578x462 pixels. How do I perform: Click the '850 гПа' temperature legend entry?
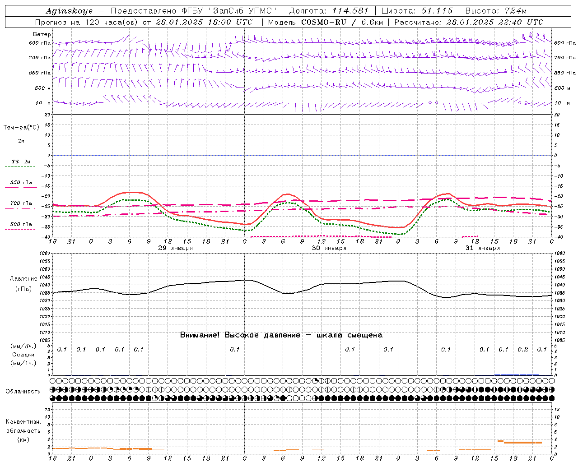[x=21, y=183]
